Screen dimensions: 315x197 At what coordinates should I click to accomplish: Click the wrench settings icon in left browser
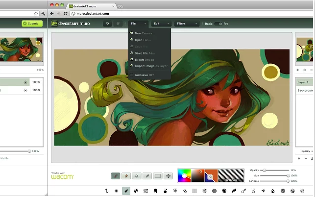(x=43, y=14)
